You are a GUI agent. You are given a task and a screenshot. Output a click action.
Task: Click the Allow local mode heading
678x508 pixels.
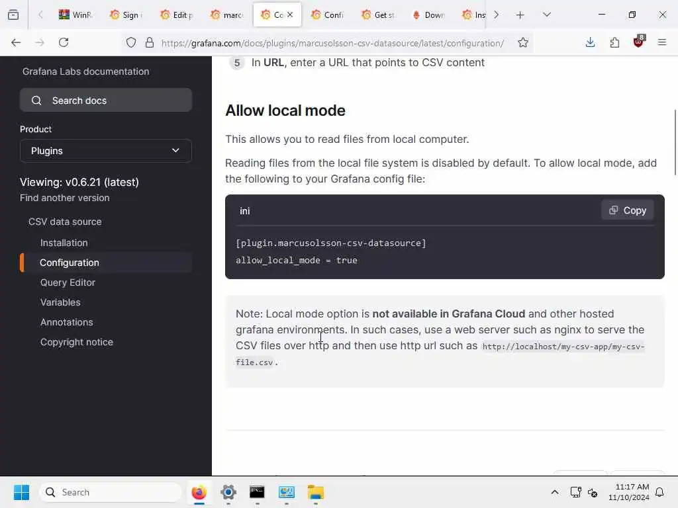pos(285,110)
